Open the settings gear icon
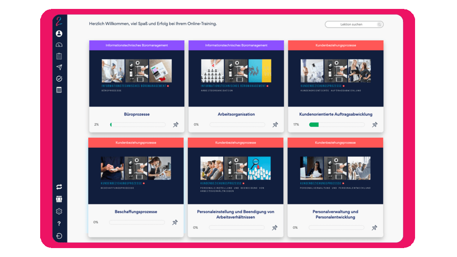This screenshot has height=257, width=457. [x=58, y=211]
